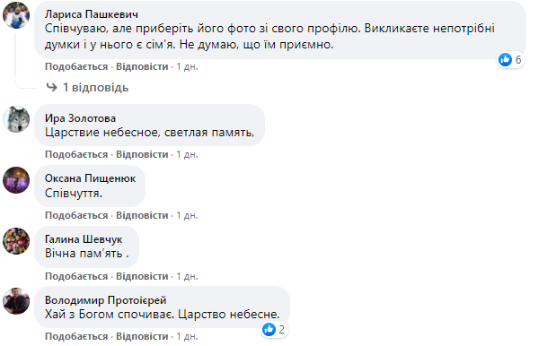Click the reply arrow icon beside '1 відповідь'
This screenshot has width=556, height=346.
pos(52,87)
